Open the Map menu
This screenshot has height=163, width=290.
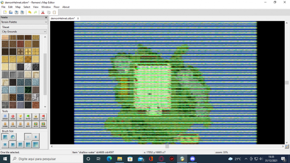[x=18, y=7]
